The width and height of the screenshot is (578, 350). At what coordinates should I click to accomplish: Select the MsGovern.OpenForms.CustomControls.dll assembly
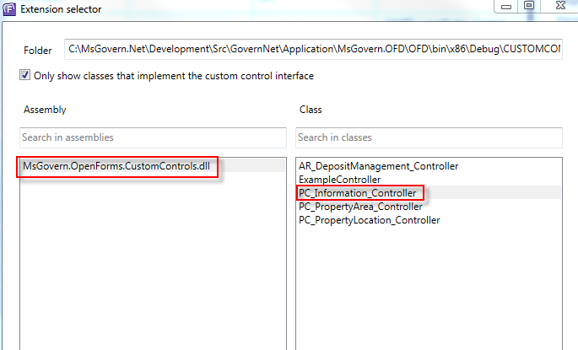116,167
